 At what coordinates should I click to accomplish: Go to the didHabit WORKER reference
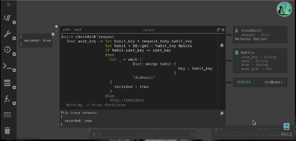pyautogui.click(x=260, y=82)
